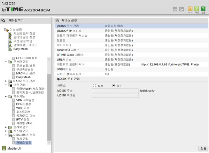Click the ipDISK 주소 input field

[x=115, y=91]
